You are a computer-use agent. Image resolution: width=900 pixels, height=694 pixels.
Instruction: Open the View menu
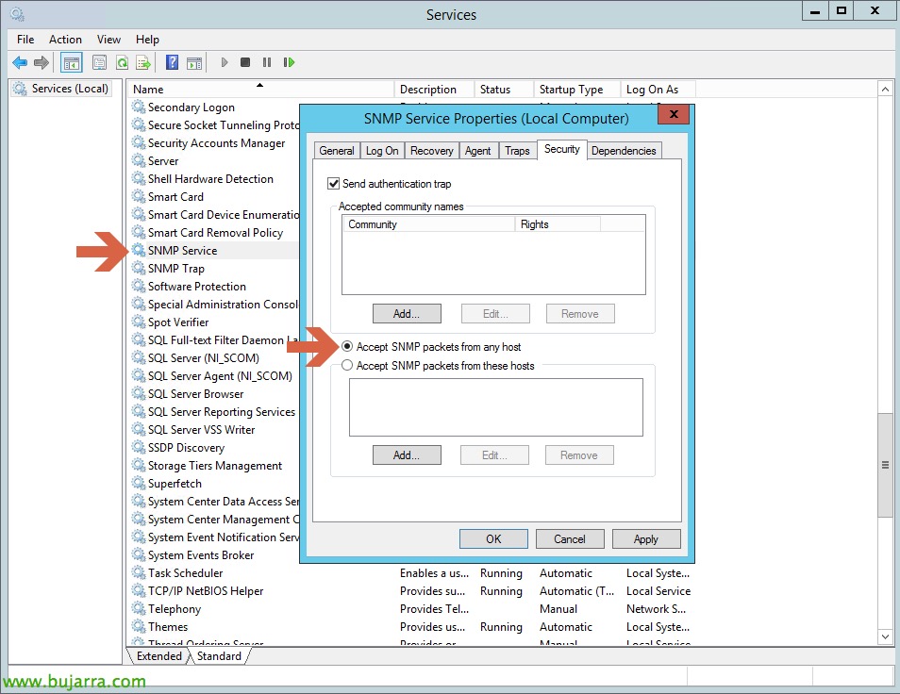click(108, 39)
